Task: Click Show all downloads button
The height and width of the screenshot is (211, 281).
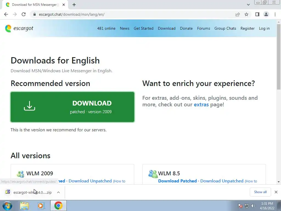Action: [x=260, y=192]
